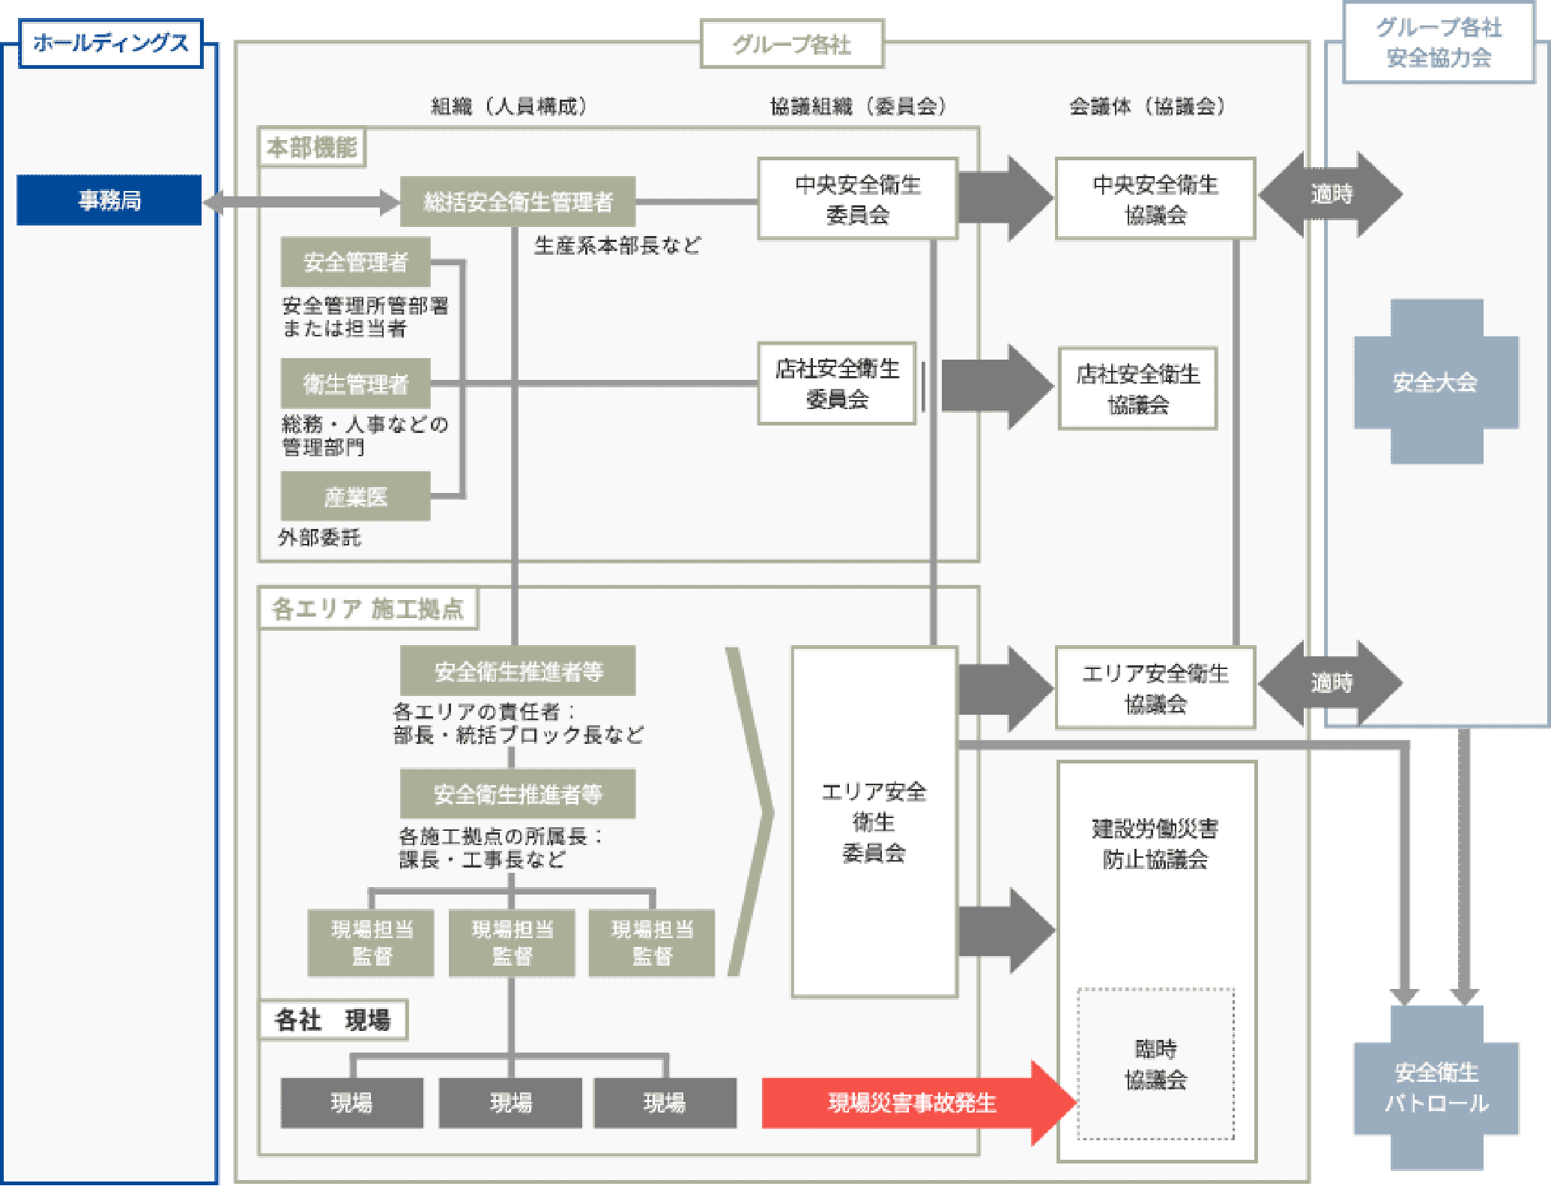This screenshot has height=1186, width=1551.
Task: Click the 各社 現場 section label
Action: point(333,1020)
